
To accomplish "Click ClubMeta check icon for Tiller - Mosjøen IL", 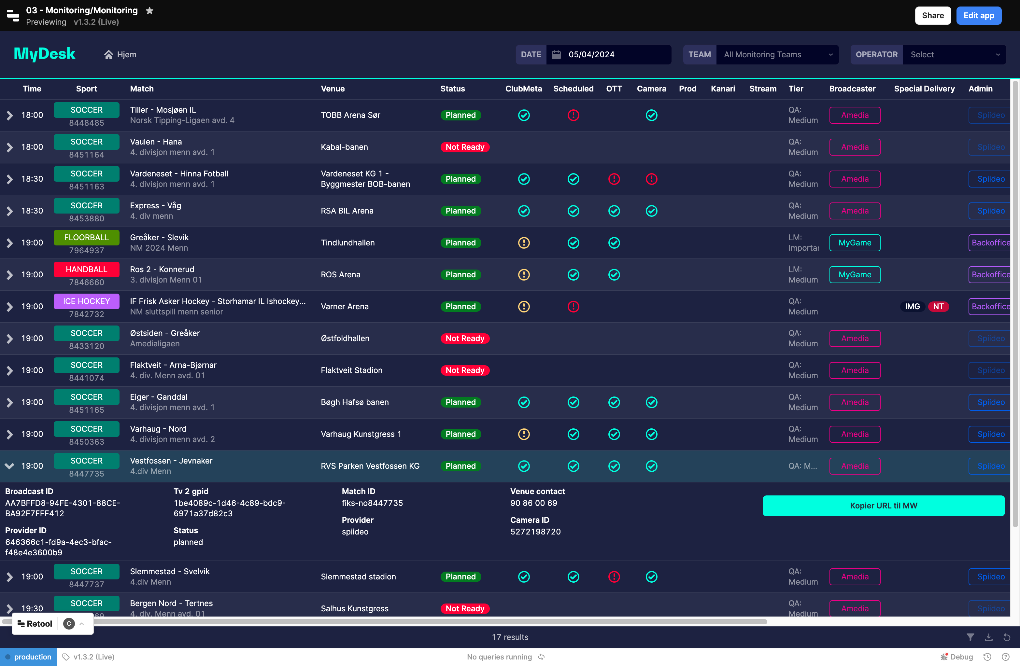I will (x=524, y=115).
